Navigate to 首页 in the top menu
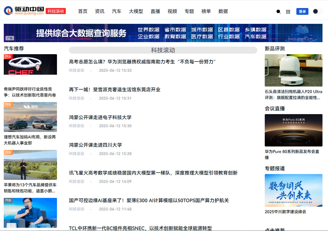This screenshot has height=231, width=328. click(x=83, y=11)
